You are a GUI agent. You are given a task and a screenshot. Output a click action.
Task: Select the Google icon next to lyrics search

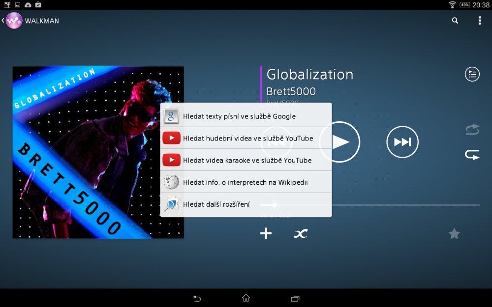click(171, 116)
